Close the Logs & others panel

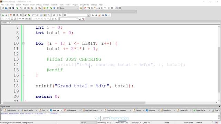point(219,106)
